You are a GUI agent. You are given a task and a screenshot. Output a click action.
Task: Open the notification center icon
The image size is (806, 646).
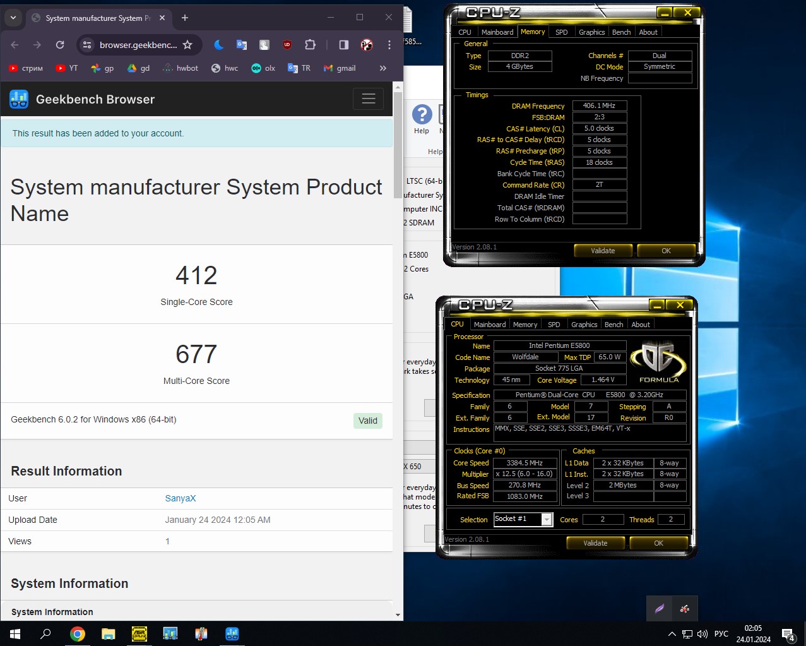[x=787, y=634]
